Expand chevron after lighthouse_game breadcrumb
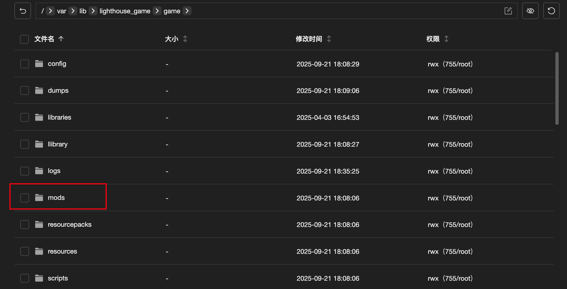567x289 pixels. tap(157, 11)
